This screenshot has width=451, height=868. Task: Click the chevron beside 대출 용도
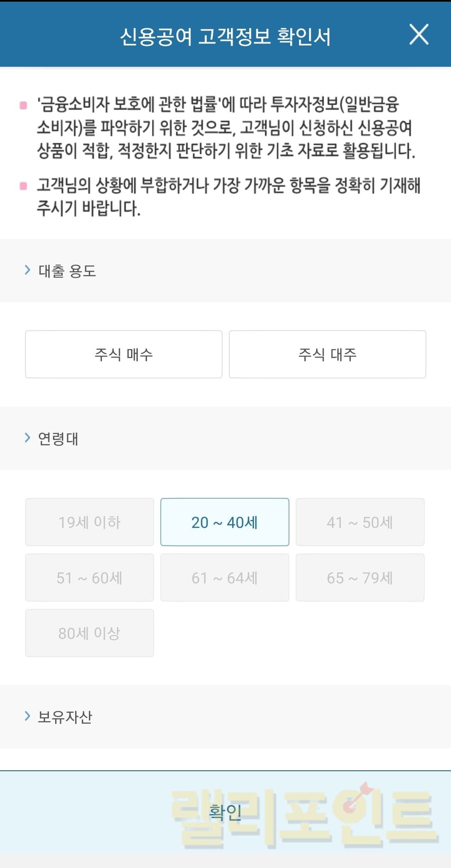(28, 270)
